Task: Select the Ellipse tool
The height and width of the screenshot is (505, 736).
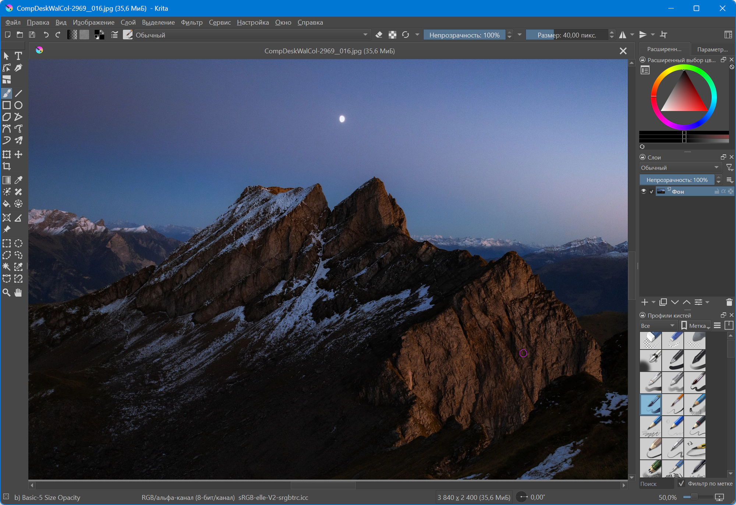Action: 18,105
